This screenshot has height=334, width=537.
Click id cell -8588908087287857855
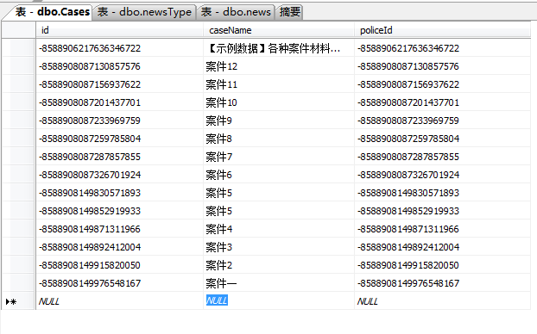[119, 157]
